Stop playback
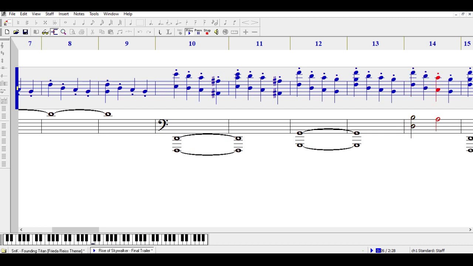 click(207, 32)
